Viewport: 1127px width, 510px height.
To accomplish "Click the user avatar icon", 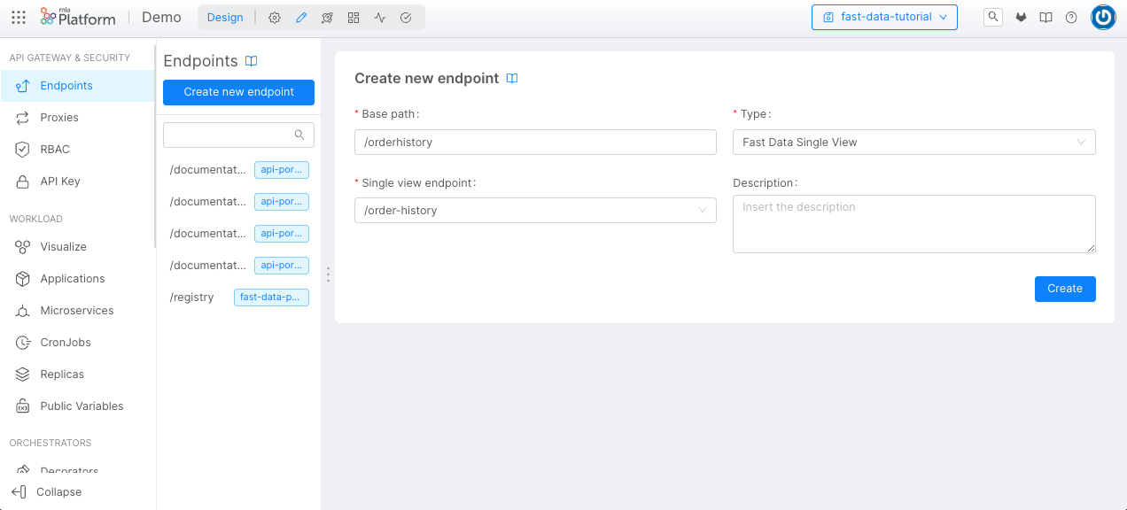I will pyautogui.click(x=1103, y=18).
